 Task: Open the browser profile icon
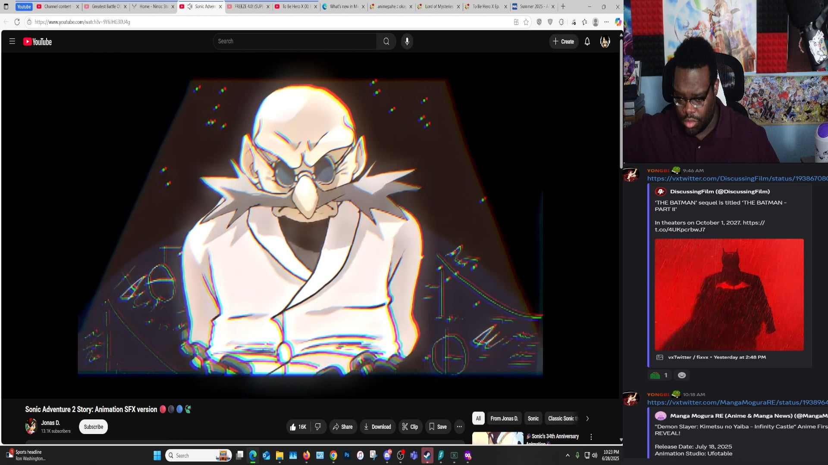[596, 22]
